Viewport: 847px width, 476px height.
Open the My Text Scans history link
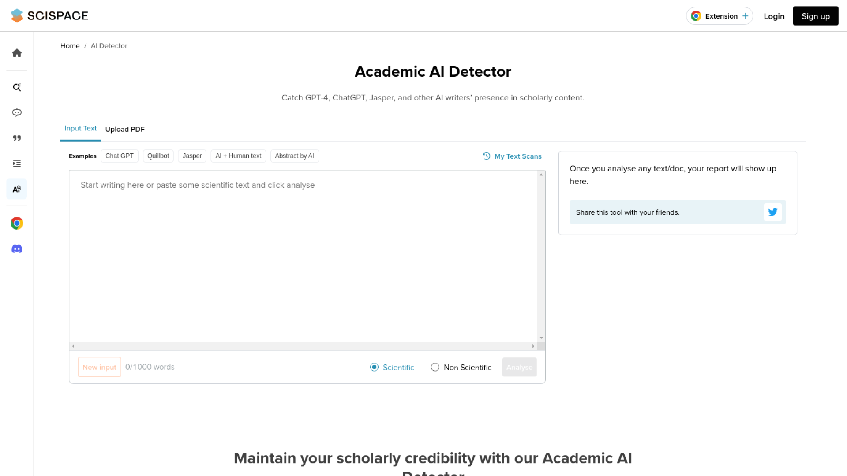[x=512, y=156]
